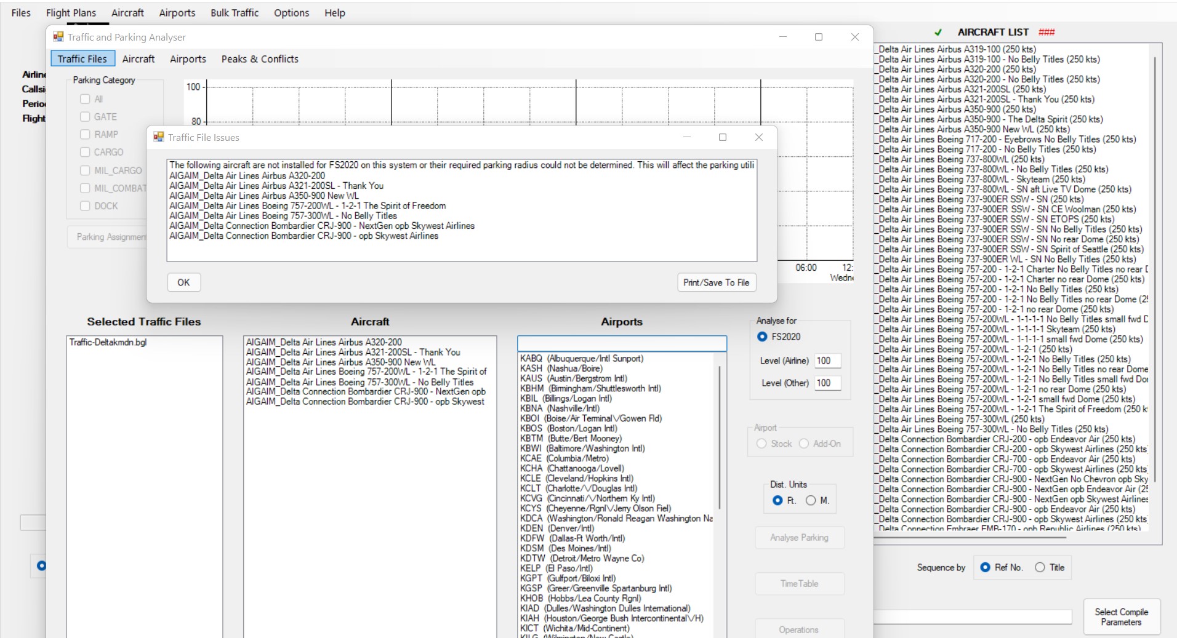Click OK in Traffic File Issues dialog
This screenshot has width=1177, height=638.
click(183, 282)
